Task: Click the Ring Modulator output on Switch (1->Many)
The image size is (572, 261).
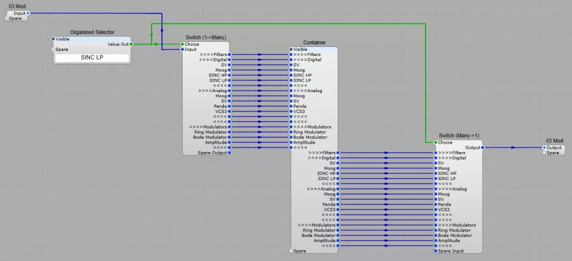Action: point(230,132)
